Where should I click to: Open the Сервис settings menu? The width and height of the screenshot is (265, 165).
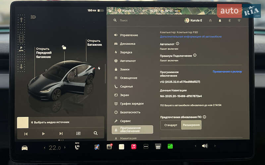pos(123,121)
